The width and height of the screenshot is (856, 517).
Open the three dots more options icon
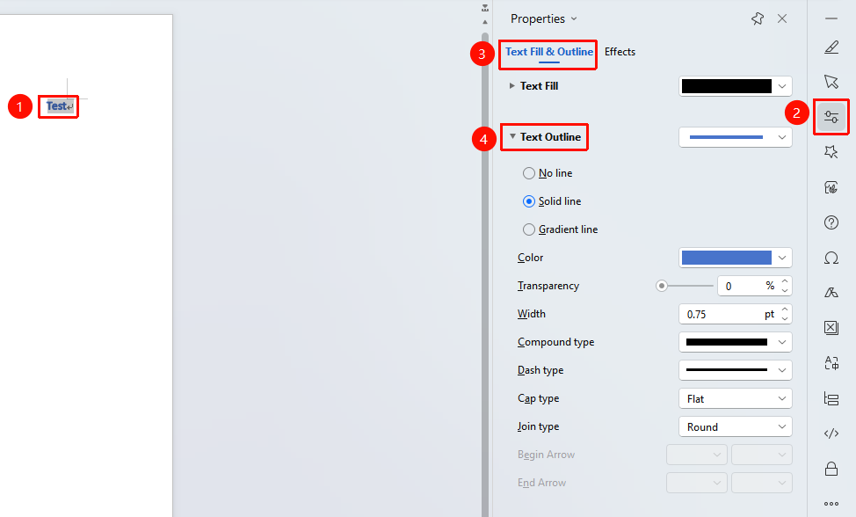tap(831, 504)
